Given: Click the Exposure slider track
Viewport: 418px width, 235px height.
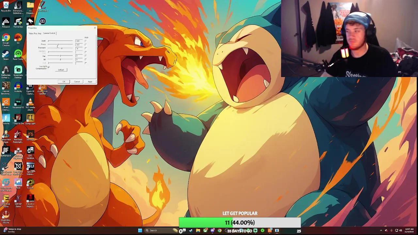Looking at the screenshot, I should click(x=60, y=48).
